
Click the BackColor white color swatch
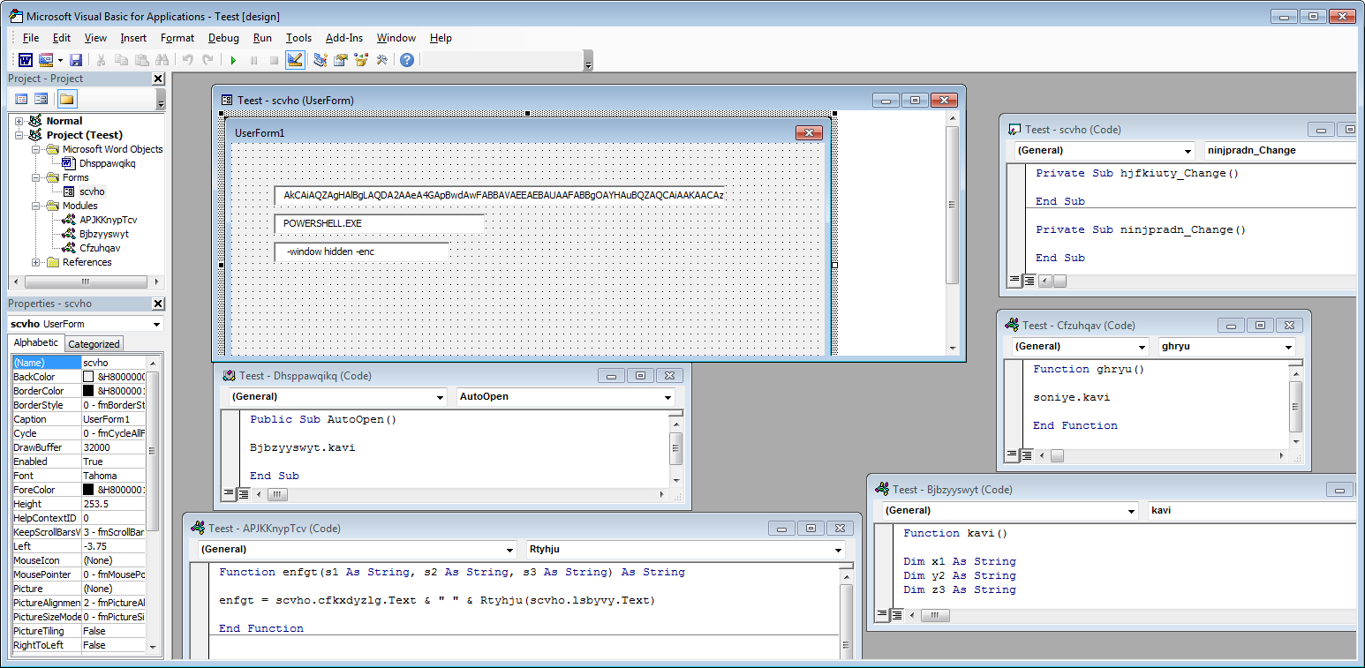tap(88, 377)
